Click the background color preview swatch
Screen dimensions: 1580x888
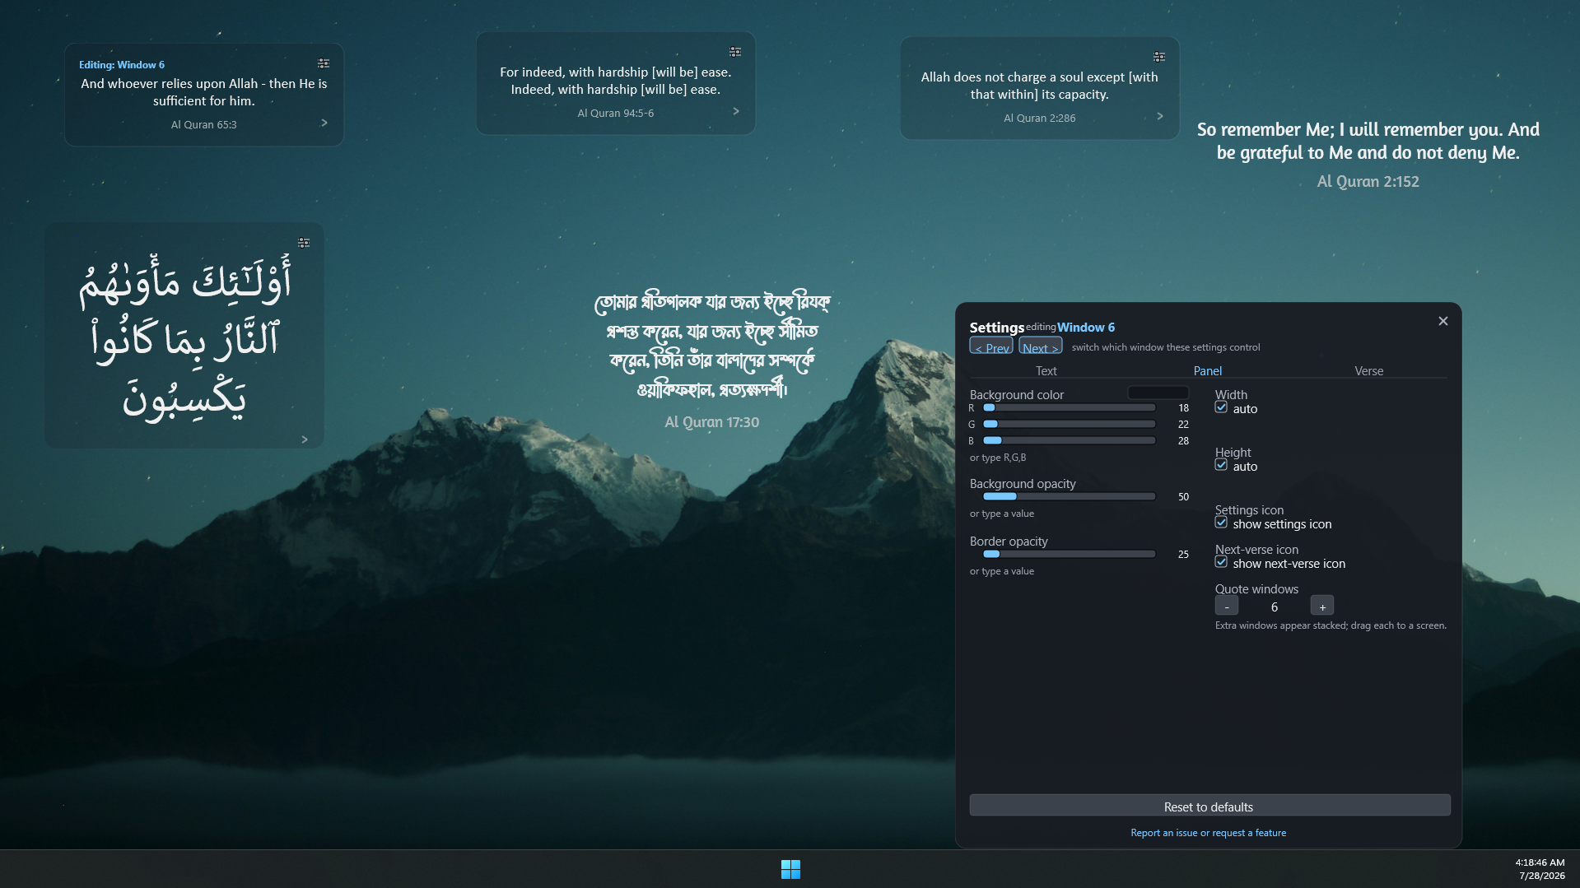(x=1158, y=393)
